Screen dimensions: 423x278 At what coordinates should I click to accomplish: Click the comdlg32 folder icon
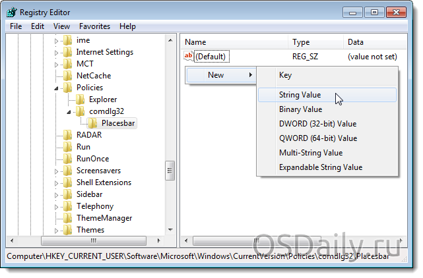click(x=81, y=111)
